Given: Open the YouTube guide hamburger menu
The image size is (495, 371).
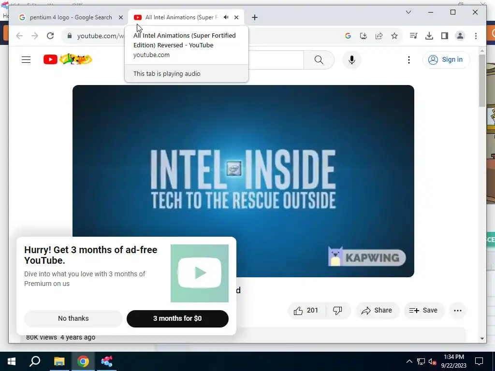Looking at the screenshot, I should point(26,59).
